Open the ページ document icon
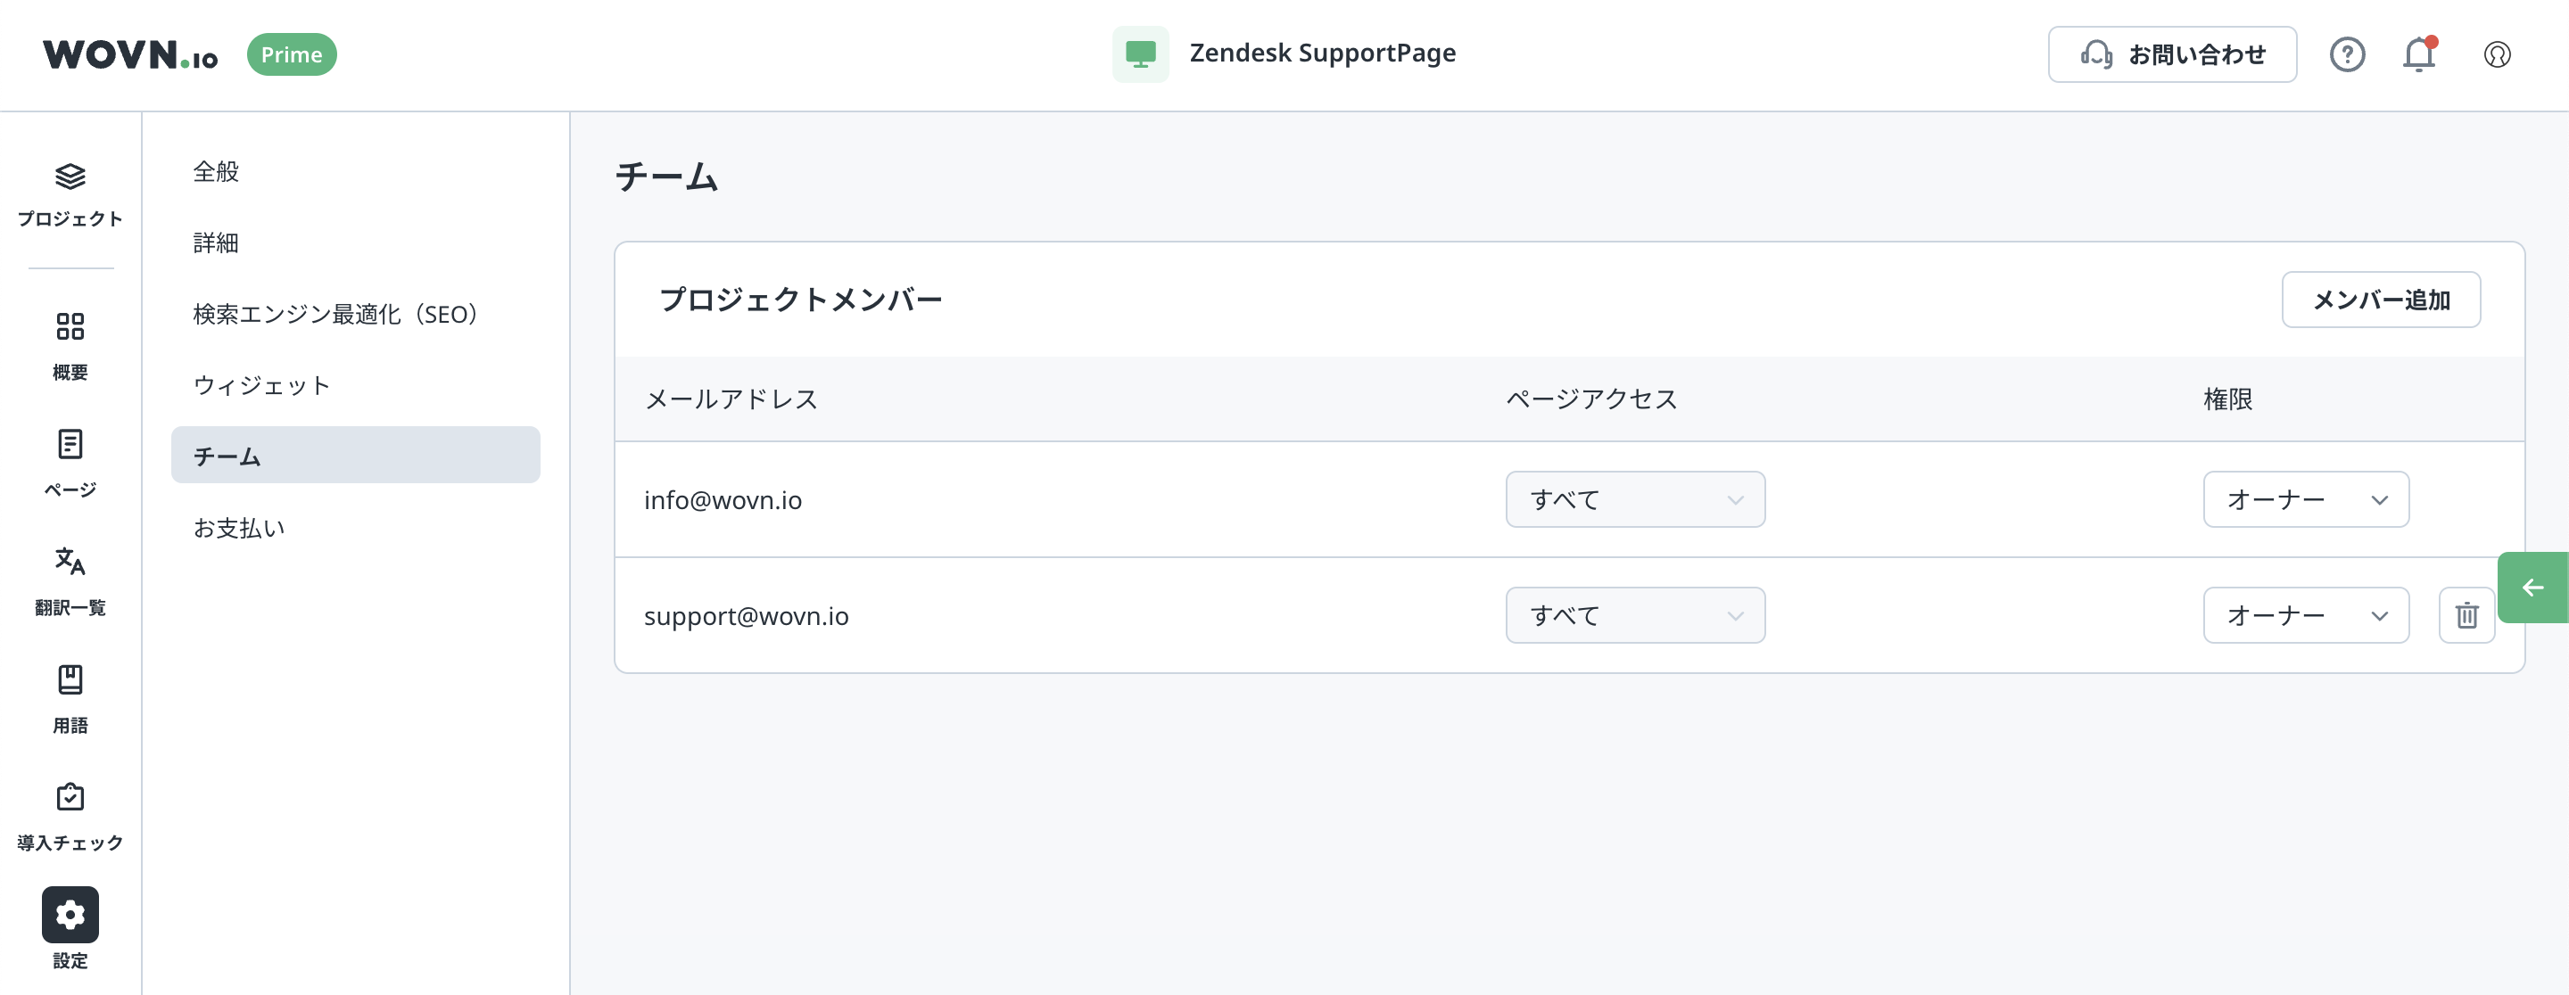 click(70, 445)
